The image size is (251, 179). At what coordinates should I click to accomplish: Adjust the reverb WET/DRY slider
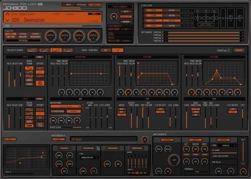243,152
